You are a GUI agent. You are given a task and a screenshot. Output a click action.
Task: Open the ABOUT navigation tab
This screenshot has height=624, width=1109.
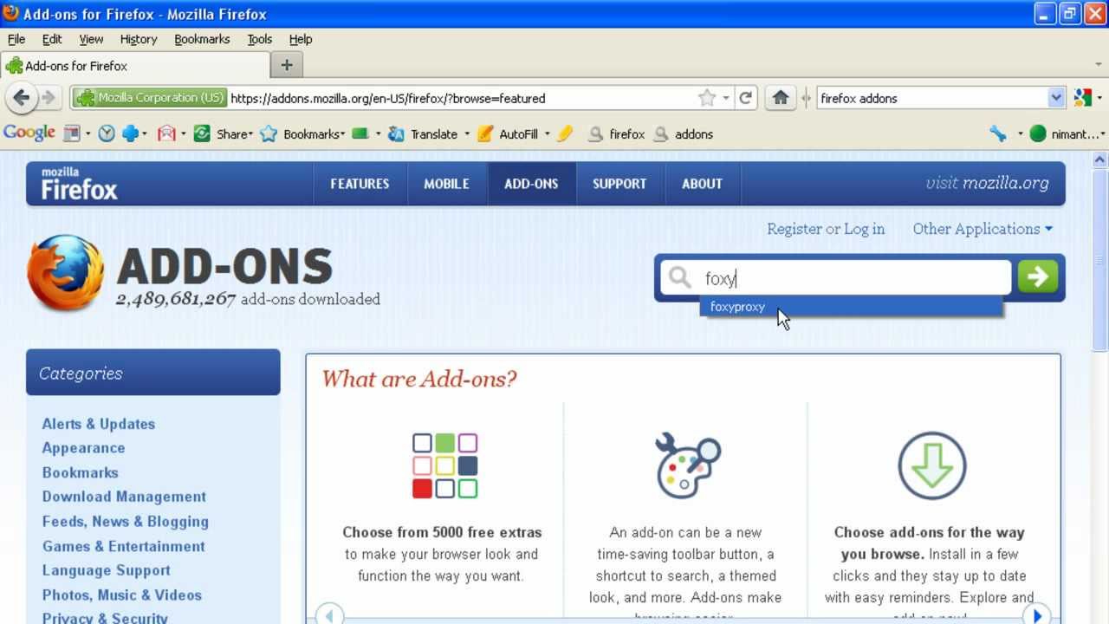[x=702, y=184]
